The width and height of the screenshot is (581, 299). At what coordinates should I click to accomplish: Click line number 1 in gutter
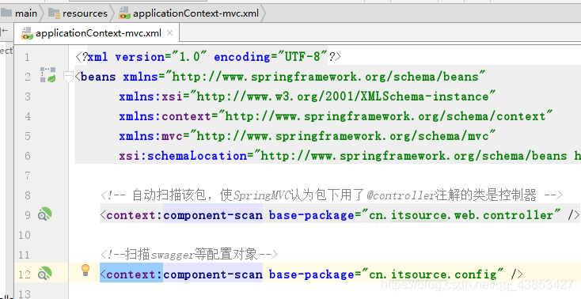(27, 57)
